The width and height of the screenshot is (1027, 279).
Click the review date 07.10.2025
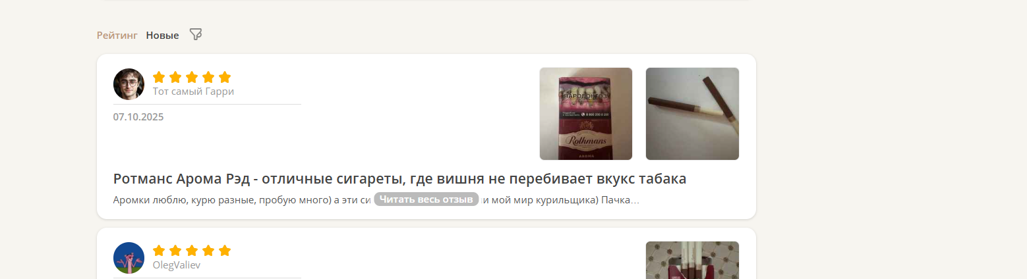[x=138, y=117]
